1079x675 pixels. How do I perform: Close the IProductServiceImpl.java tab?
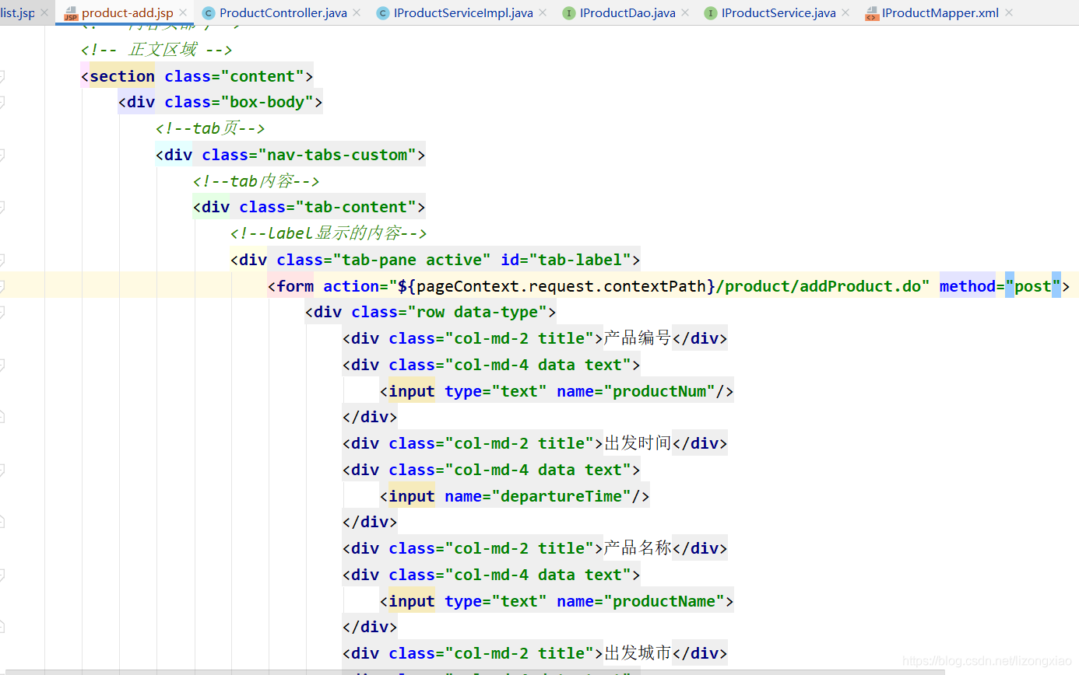pyautogui.click(x=543, y=13)
